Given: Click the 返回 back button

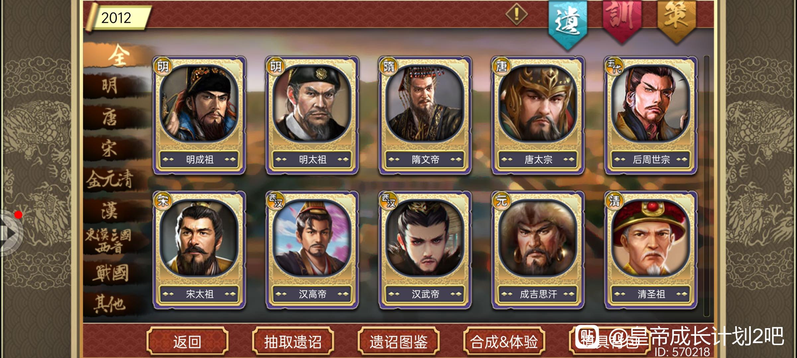Looking at the screenshot, I should tap(187, 341).
